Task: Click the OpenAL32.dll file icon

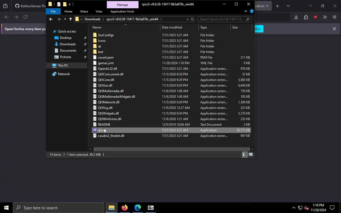Action: (95, 69)
